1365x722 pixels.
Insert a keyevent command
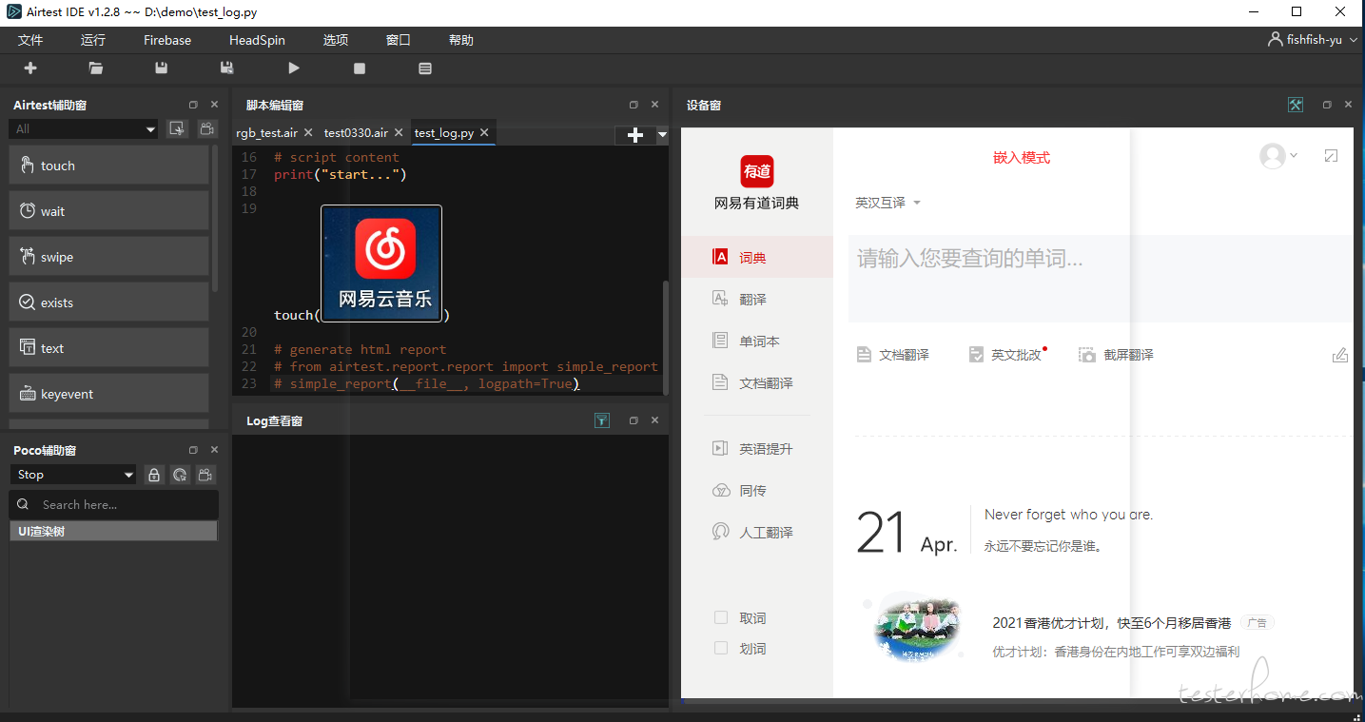click(108, 394)
